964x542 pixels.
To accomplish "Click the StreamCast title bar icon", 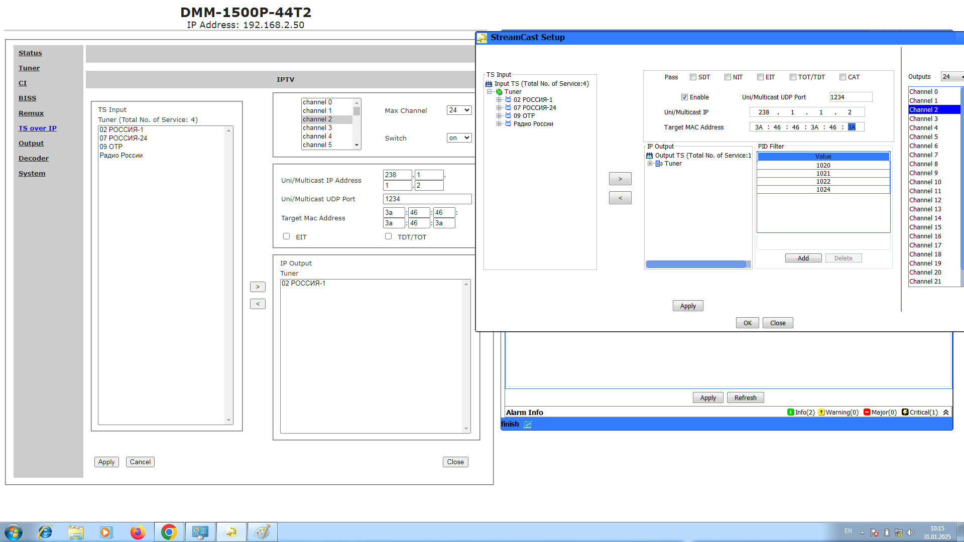I will point(482,38).
